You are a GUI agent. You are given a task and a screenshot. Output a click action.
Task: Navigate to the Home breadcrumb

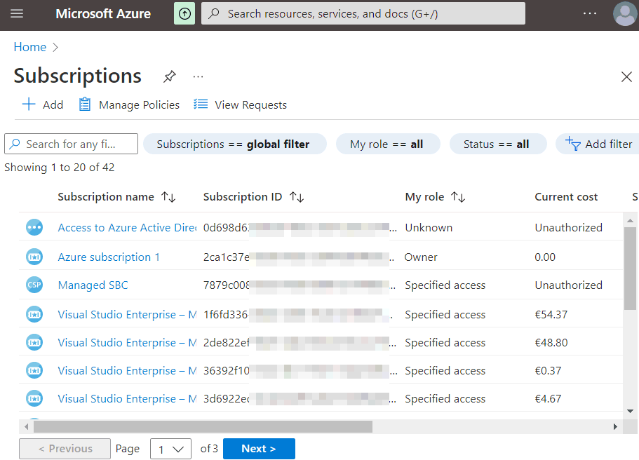30,47
